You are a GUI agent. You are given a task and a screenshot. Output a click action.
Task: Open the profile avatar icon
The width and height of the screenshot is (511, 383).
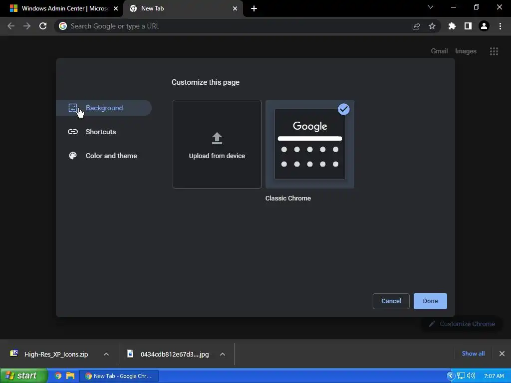click(484, 26)
